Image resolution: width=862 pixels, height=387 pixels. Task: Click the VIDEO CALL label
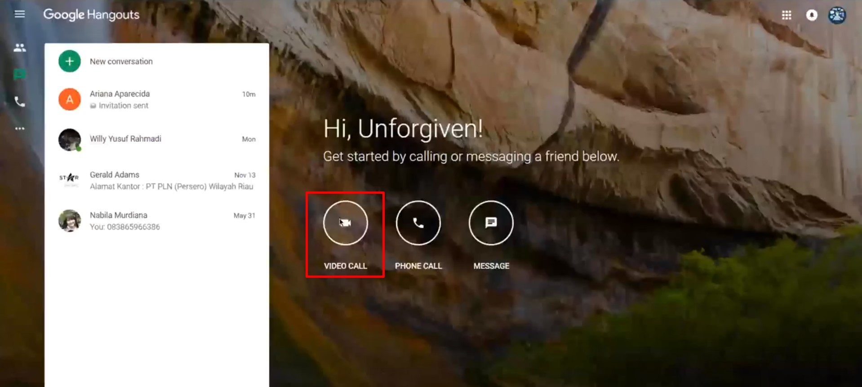click(346, 266)
